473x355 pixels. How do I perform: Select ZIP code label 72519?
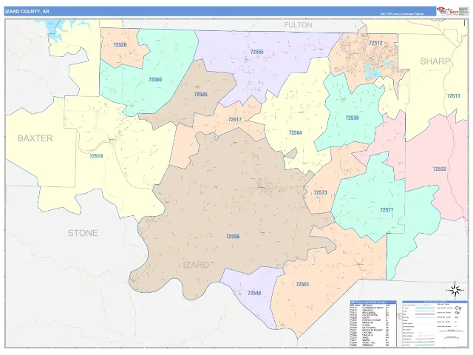point(96,156)
